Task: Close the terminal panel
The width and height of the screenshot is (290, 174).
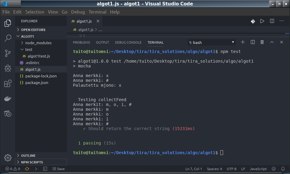Action: [x=282, y=42]
